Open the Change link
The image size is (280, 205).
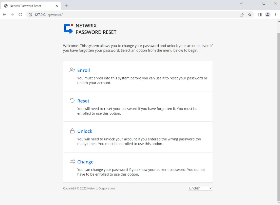85,162
